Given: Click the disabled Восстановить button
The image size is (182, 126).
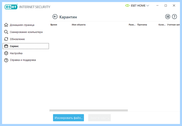Looking at the screenshot, I should (x=99, y=118).
